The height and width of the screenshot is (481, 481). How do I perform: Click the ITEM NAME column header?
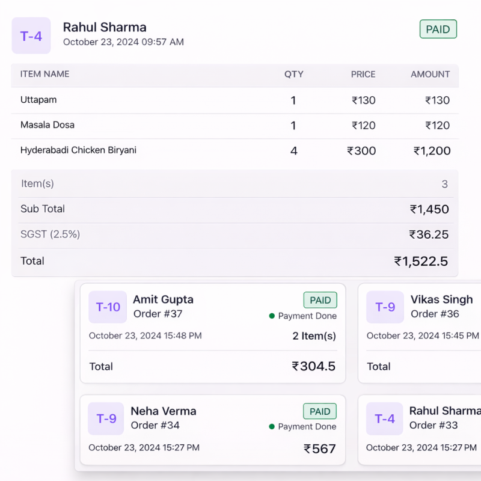[x=44, y=74]
